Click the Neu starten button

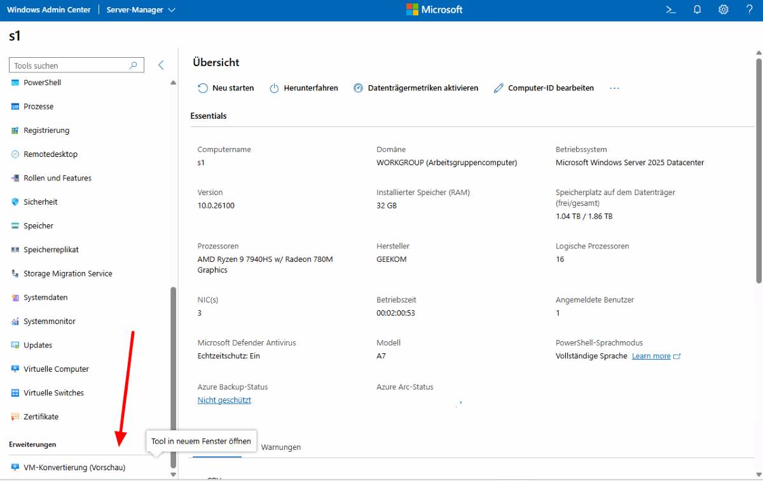[x=226, y=88]
